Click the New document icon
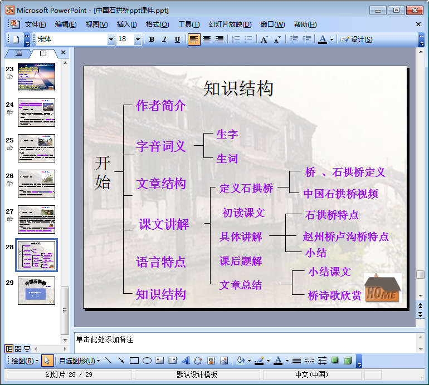 [16, 40]
